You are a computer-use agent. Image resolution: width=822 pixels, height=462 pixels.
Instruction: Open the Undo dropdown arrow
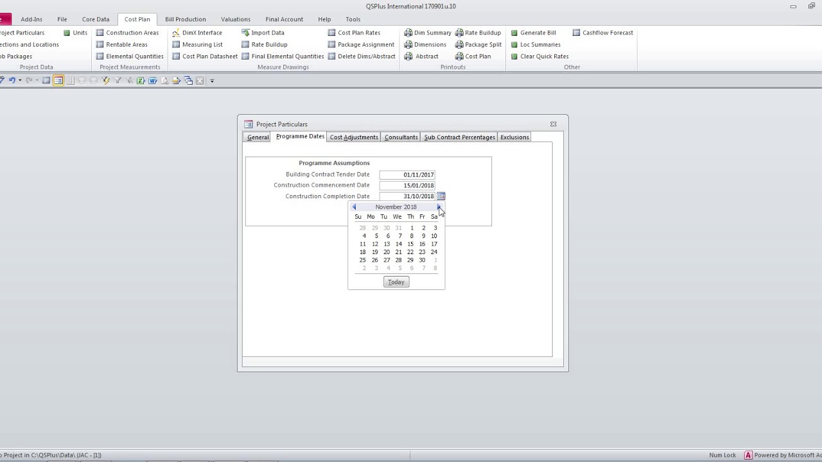click(20, 81)
